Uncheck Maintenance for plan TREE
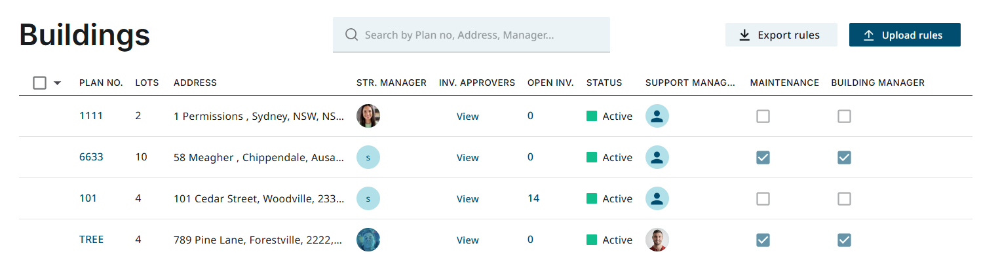981x258 pixels. pos(763,240)
